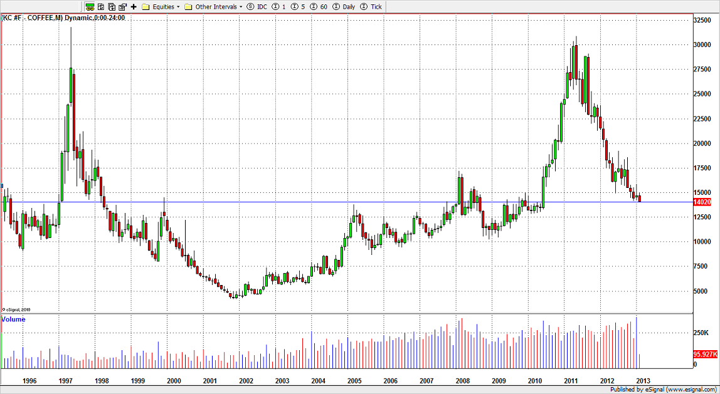
Task: Click the 14020 current price marker
Action: pos(702,202)
